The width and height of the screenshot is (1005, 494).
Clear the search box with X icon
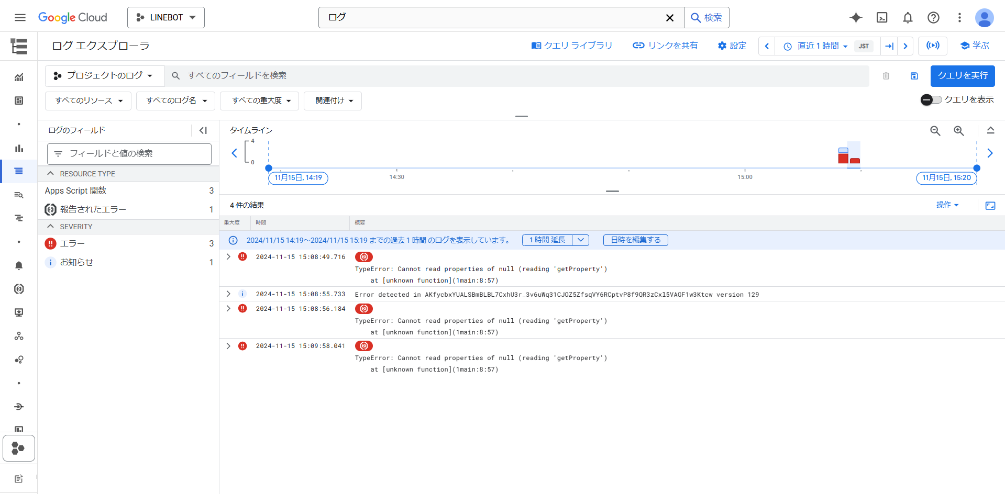669,18
